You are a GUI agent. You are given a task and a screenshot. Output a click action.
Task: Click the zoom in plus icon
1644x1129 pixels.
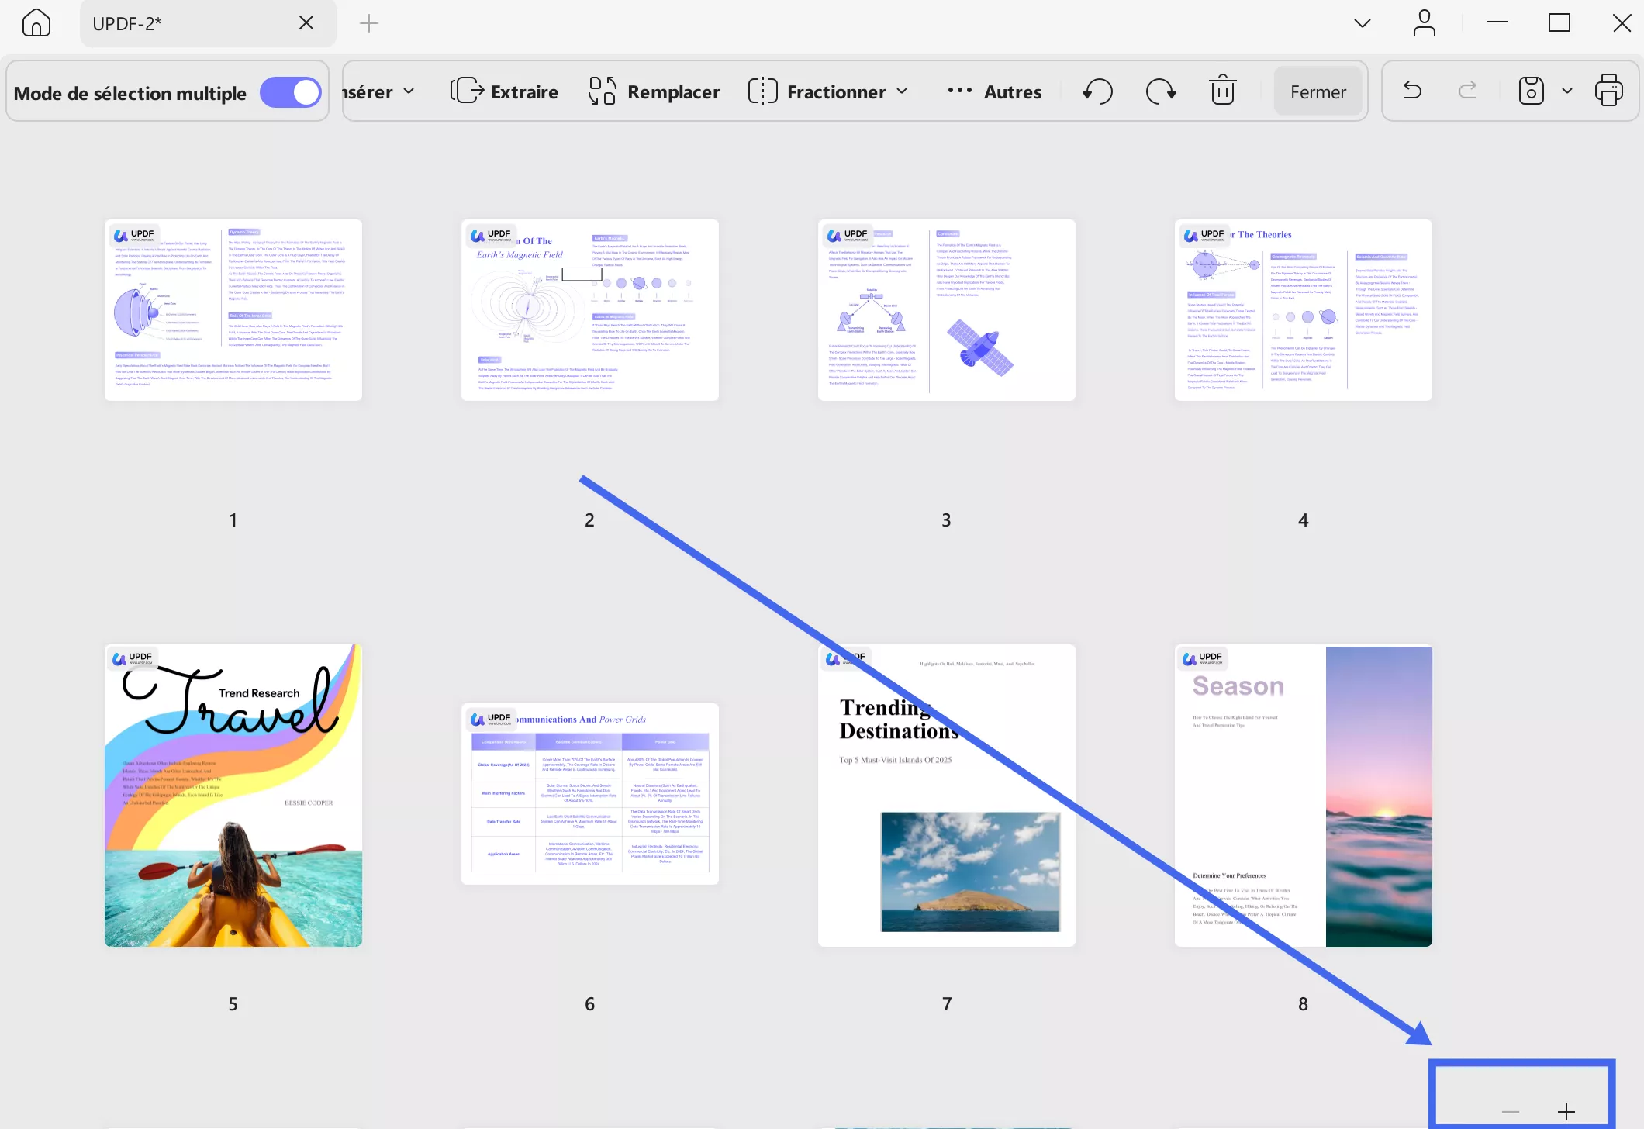pyautogui.click(x=1566, y=1112)
